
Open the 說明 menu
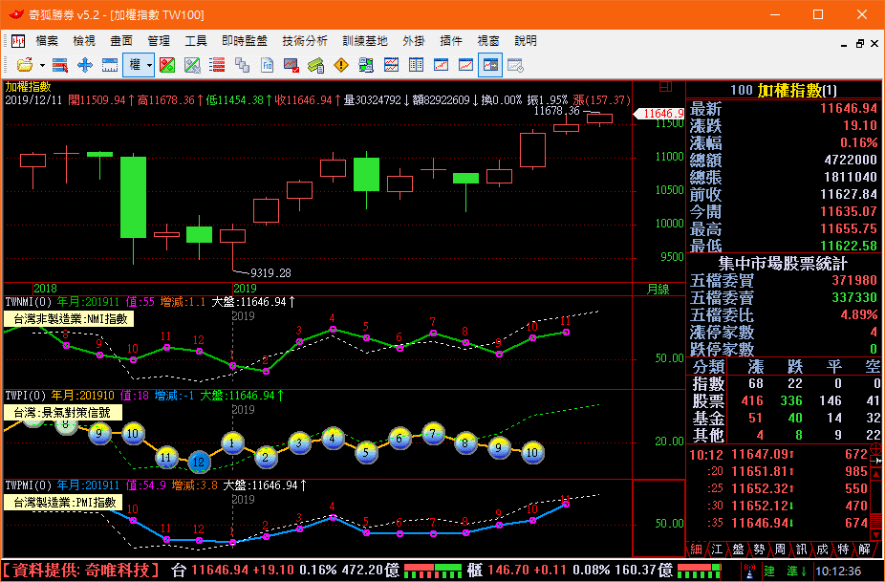(526, 41)
